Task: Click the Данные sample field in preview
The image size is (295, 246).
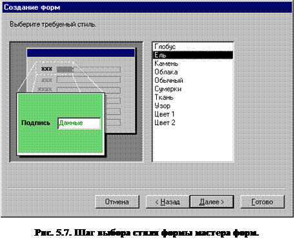Action: pyautogui.click(x=79, y=123)
